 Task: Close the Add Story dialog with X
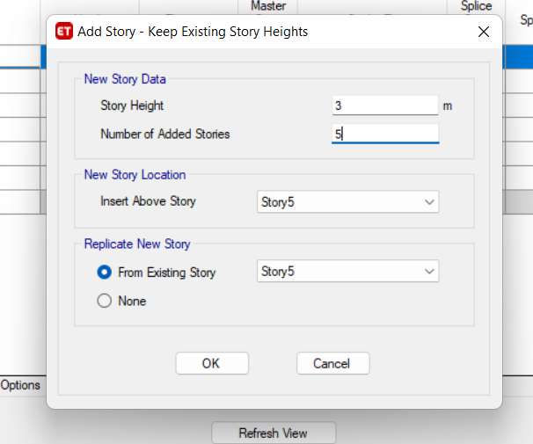[x=484, y=32]
